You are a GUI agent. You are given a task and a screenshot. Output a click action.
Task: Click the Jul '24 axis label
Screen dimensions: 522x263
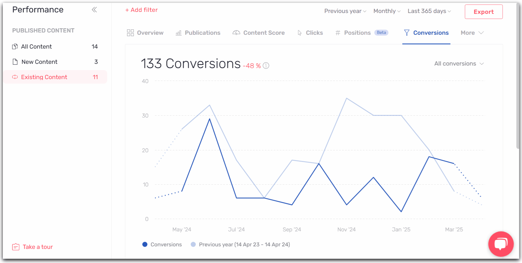click(x=237, y=229)
